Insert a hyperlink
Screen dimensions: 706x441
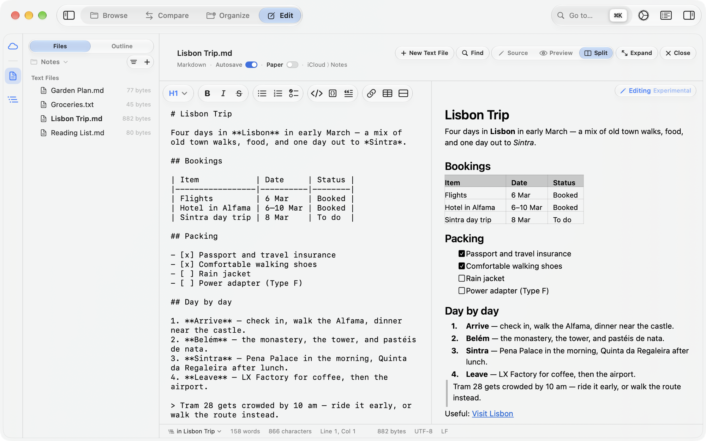[x=371, y=93]
